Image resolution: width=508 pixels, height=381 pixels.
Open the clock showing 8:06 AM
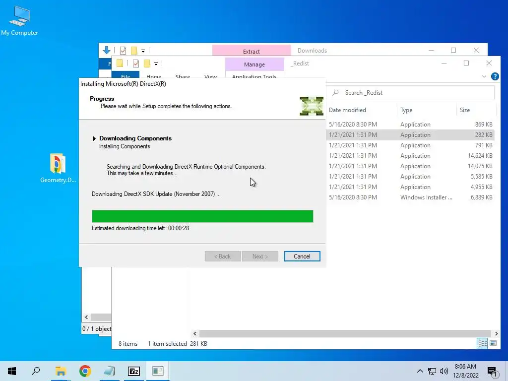[x=465, y=371]
